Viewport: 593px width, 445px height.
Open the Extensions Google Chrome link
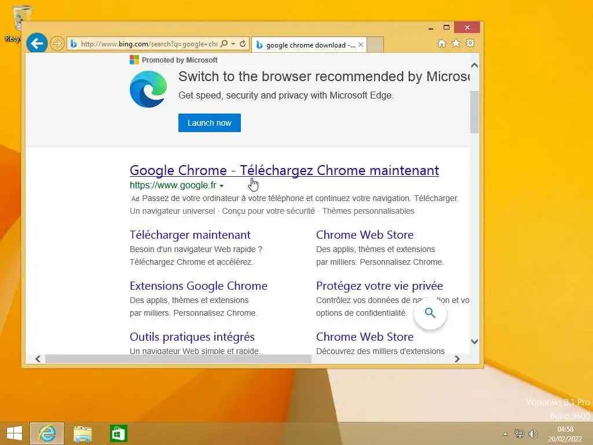(199, 286)
